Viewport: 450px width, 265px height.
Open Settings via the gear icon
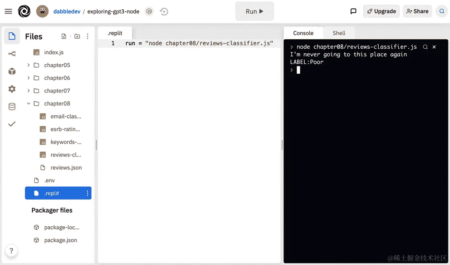tap(12, 89)
